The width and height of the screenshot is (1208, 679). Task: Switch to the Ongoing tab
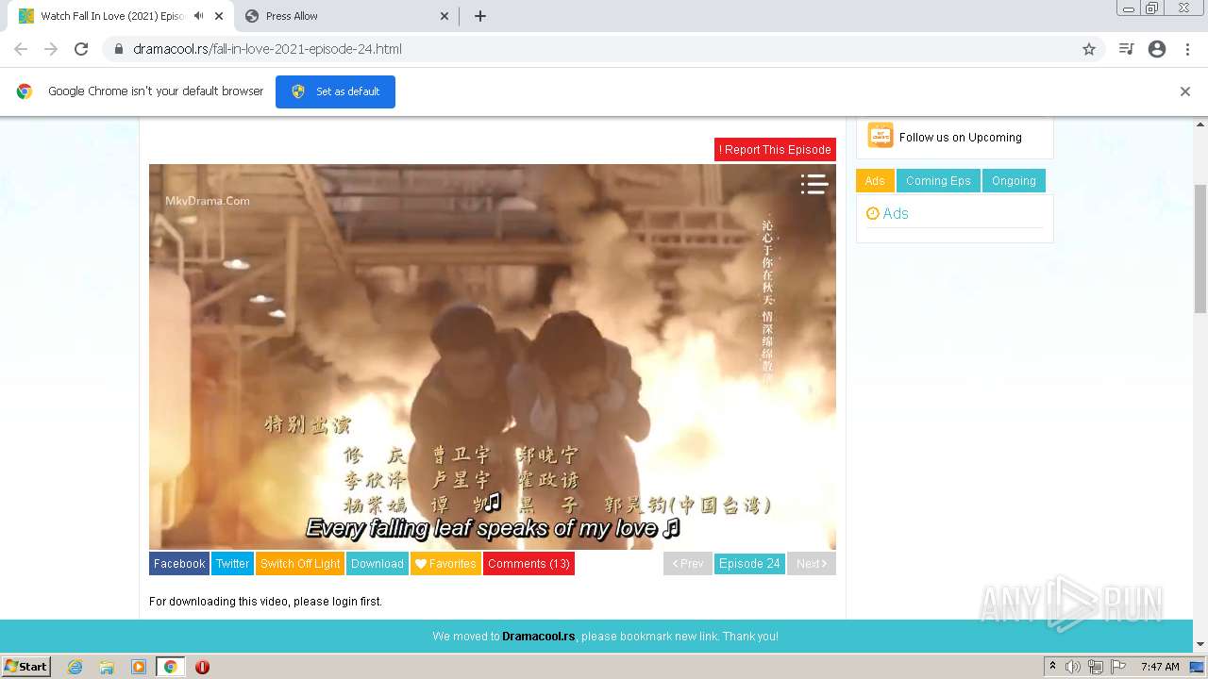tap(1014, 181)
